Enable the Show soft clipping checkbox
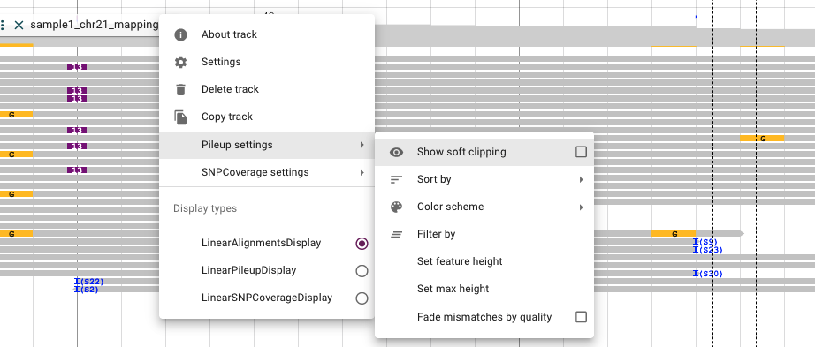815x347 pixels. [581, 152]
